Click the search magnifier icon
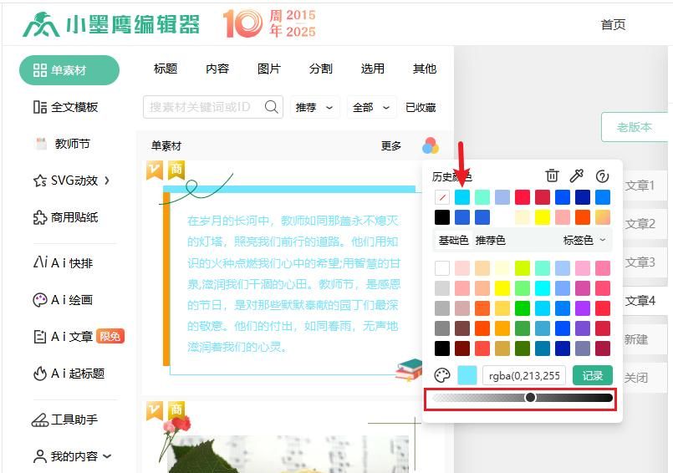 point(271,107)
